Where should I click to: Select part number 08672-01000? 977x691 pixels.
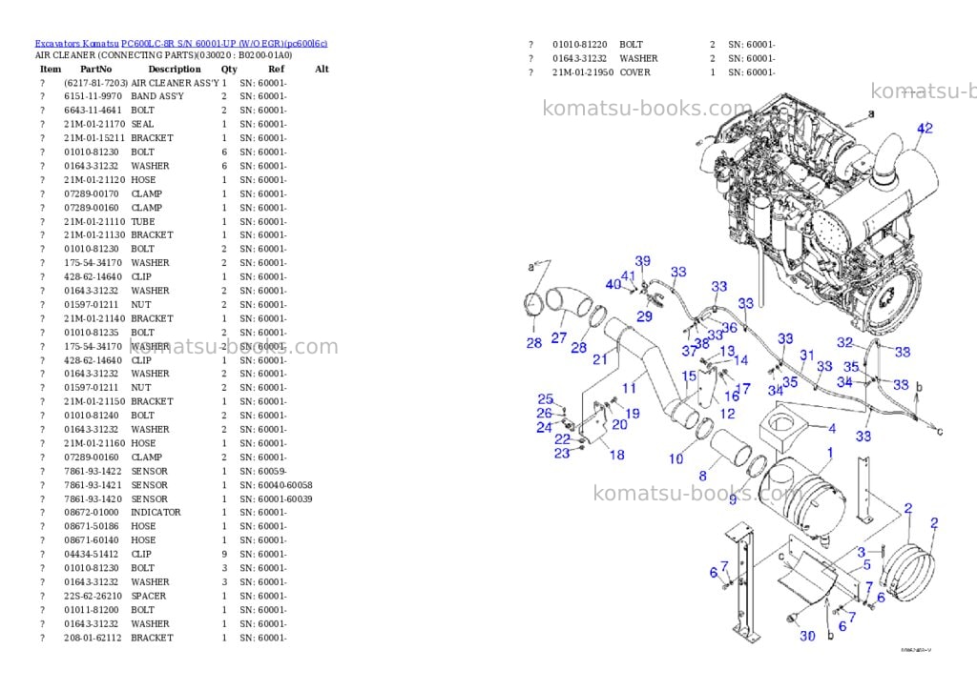[x=91, y=513]
